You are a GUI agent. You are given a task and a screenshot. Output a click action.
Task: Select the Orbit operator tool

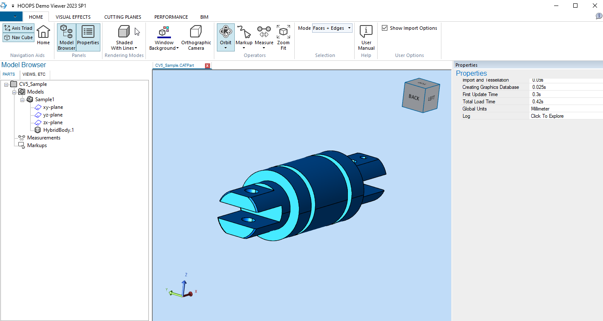click(226, 35)
